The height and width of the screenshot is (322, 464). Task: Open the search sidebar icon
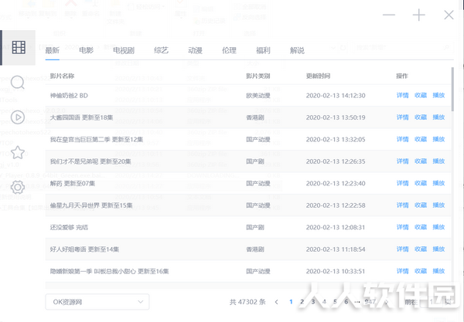[18, 83]
